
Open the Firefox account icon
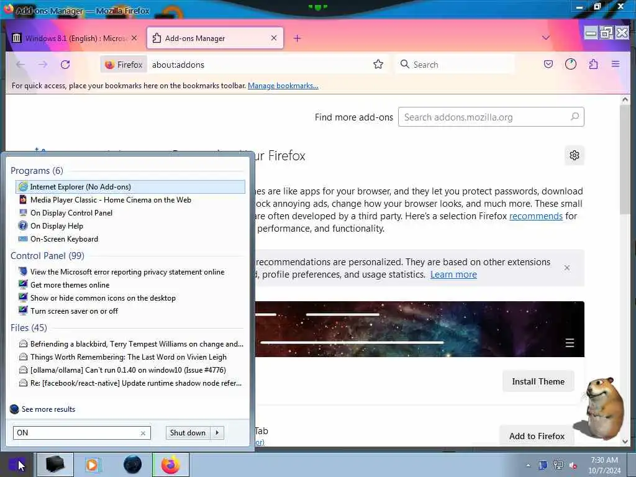pyautogui.click(x=571, y=64)
